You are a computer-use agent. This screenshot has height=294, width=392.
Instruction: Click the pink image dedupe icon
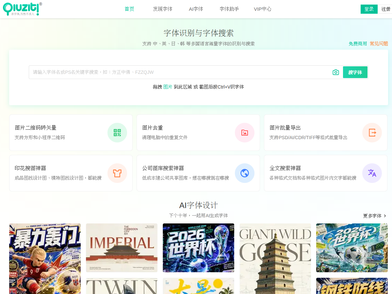[x=245, y=133]
